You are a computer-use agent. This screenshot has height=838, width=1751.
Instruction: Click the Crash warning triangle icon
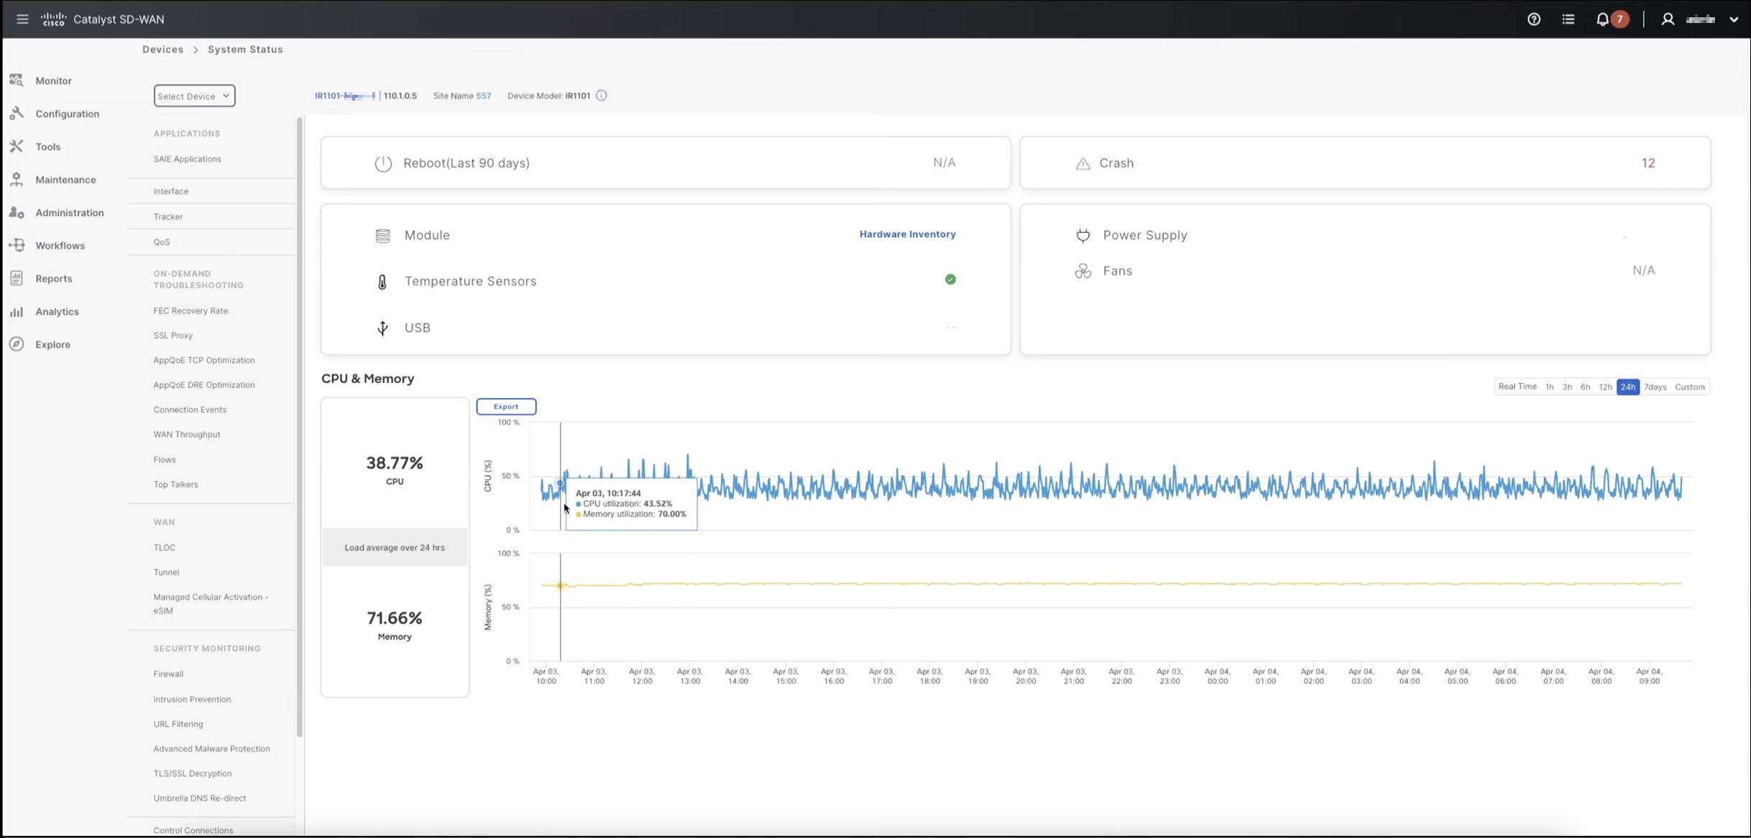click(x=1083, y=164)
